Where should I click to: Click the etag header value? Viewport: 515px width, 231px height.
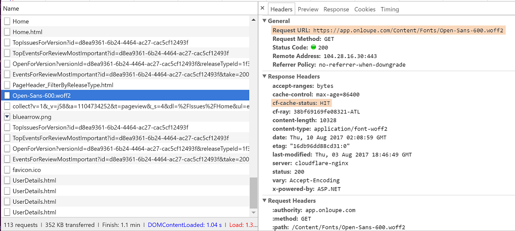(x=319, y=146)
